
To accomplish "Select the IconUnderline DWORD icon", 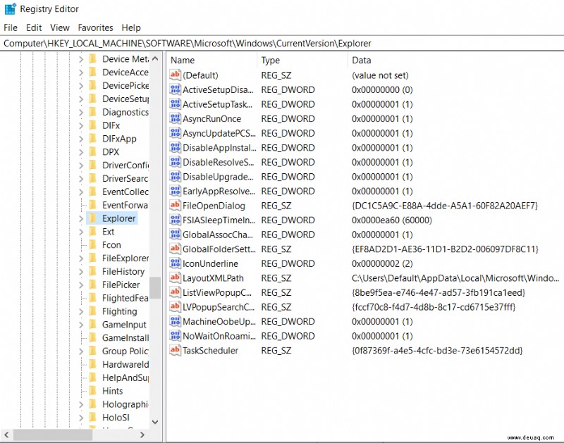I will click(175, 263).
